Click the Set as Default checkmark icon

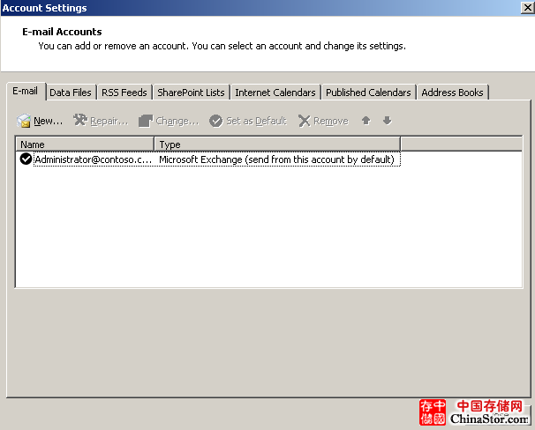pos(215,121)
